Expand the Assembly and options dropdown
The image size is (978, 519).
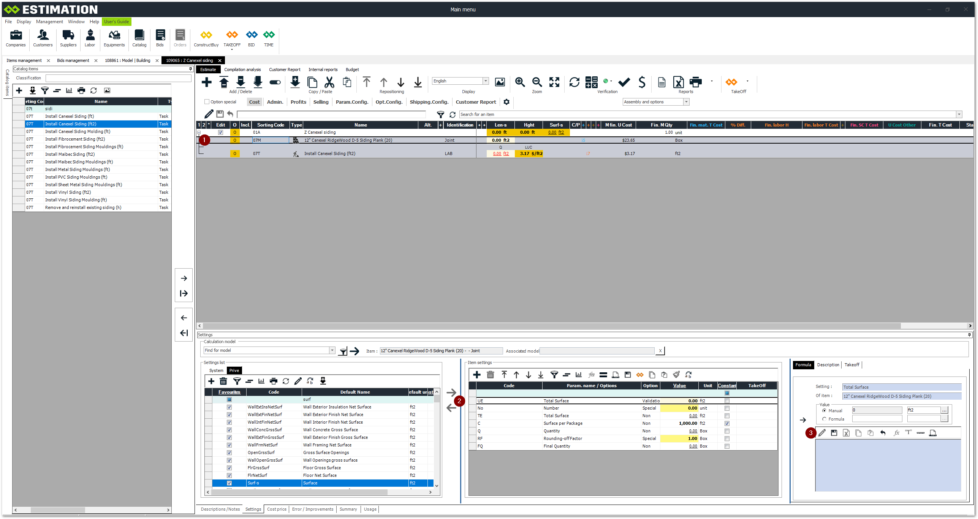[686, 102]
